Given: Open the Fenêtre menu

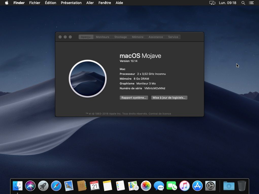Looking at the screenshot, I should click(105, 3).
